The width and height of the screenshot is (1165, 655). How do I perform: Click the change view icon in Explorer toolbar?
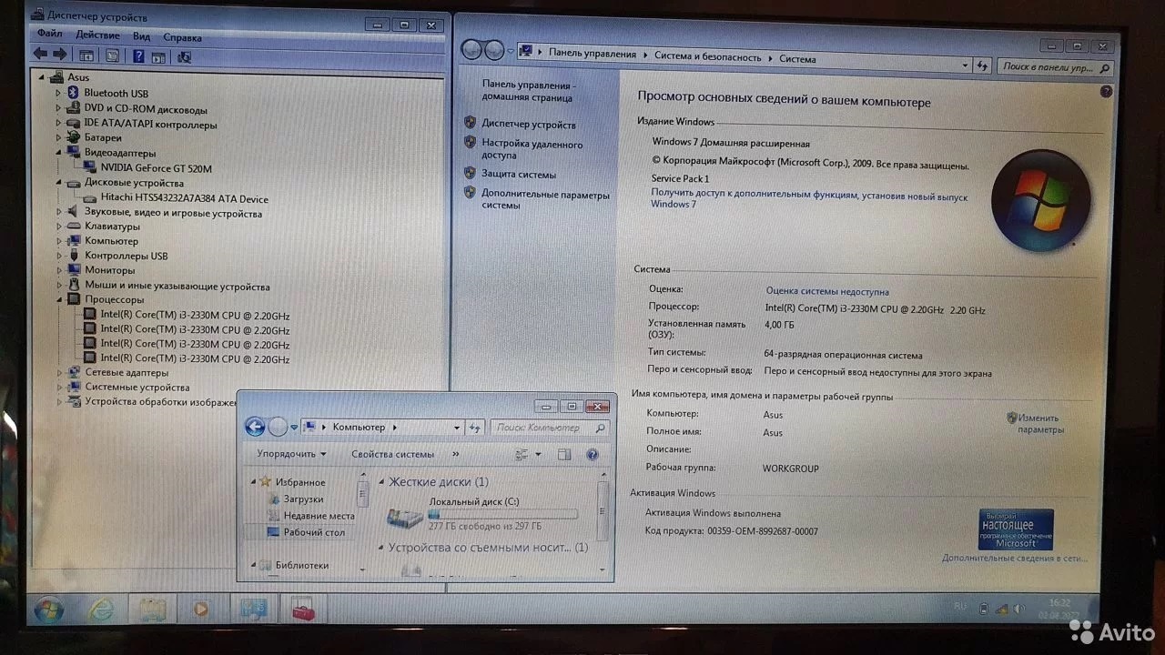point(522,454)
